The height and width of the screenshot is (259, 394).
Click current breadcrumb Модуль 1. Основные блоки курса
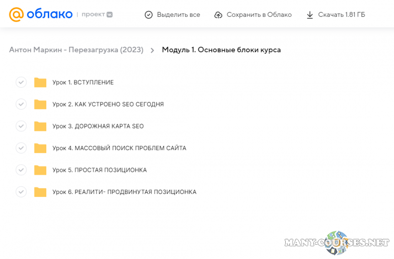[x=221, y=50]
